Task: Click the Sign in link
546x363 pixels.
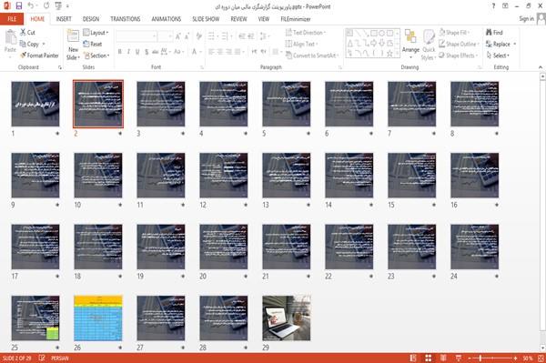Action: click(526, 19)
